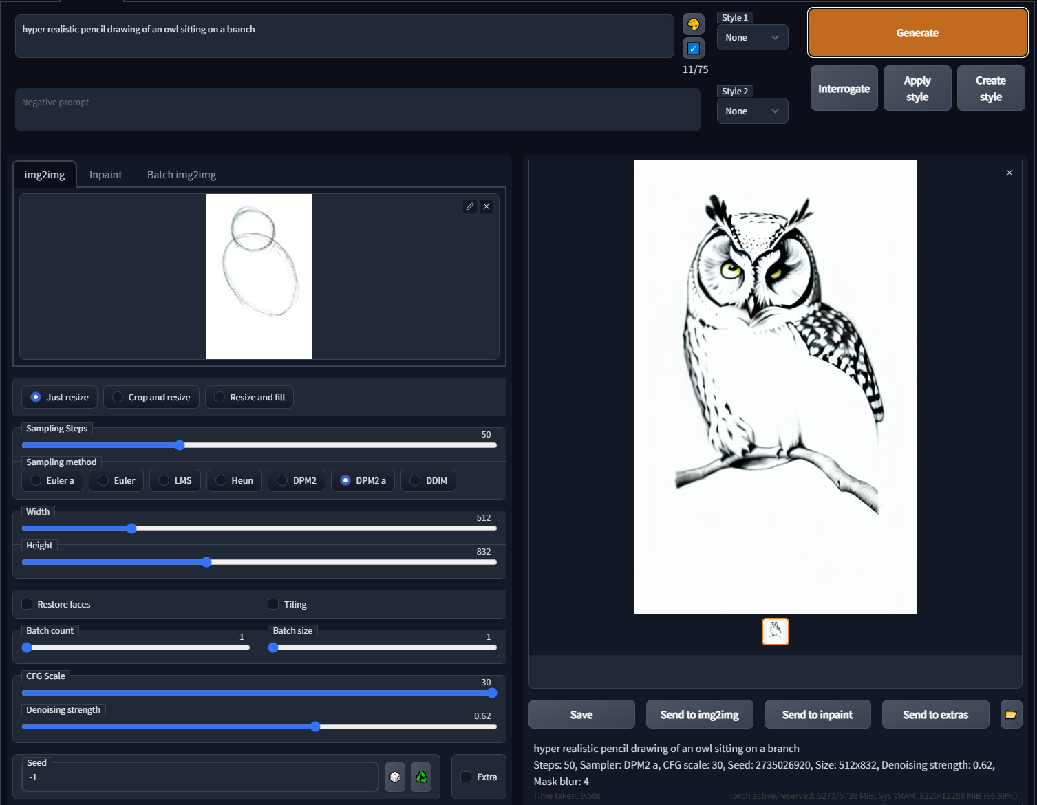This screenshot has width=1037, height=805.
Task: Select the owl result thumbnail
Action: point(775,631)
